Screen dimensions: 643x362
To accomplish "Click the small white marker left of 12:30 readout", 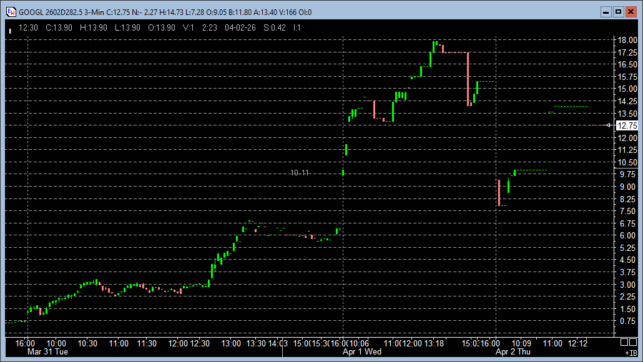I will 9,28.
